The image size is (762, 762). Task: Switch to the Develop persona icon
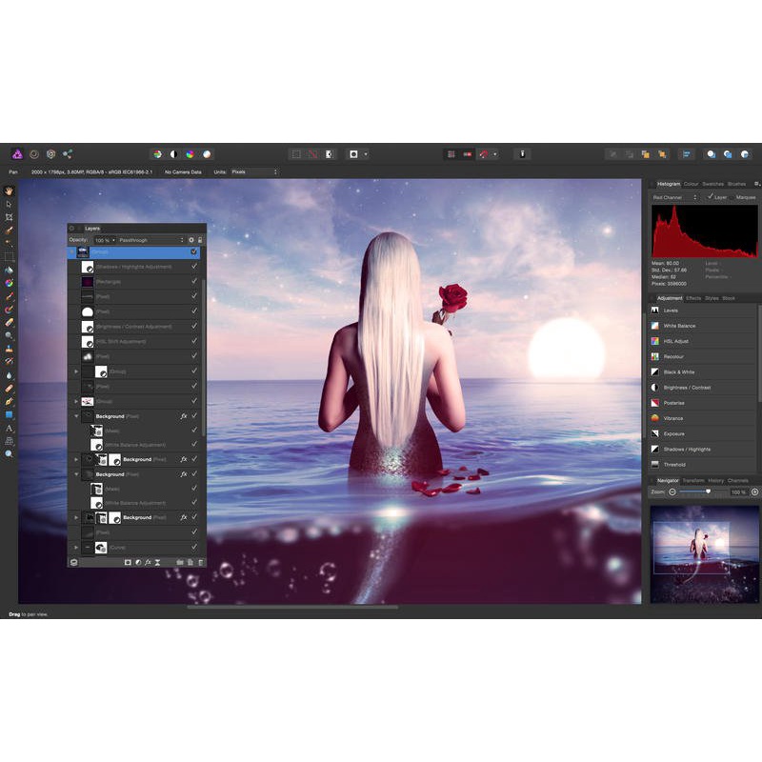click(x=50, y=153)
